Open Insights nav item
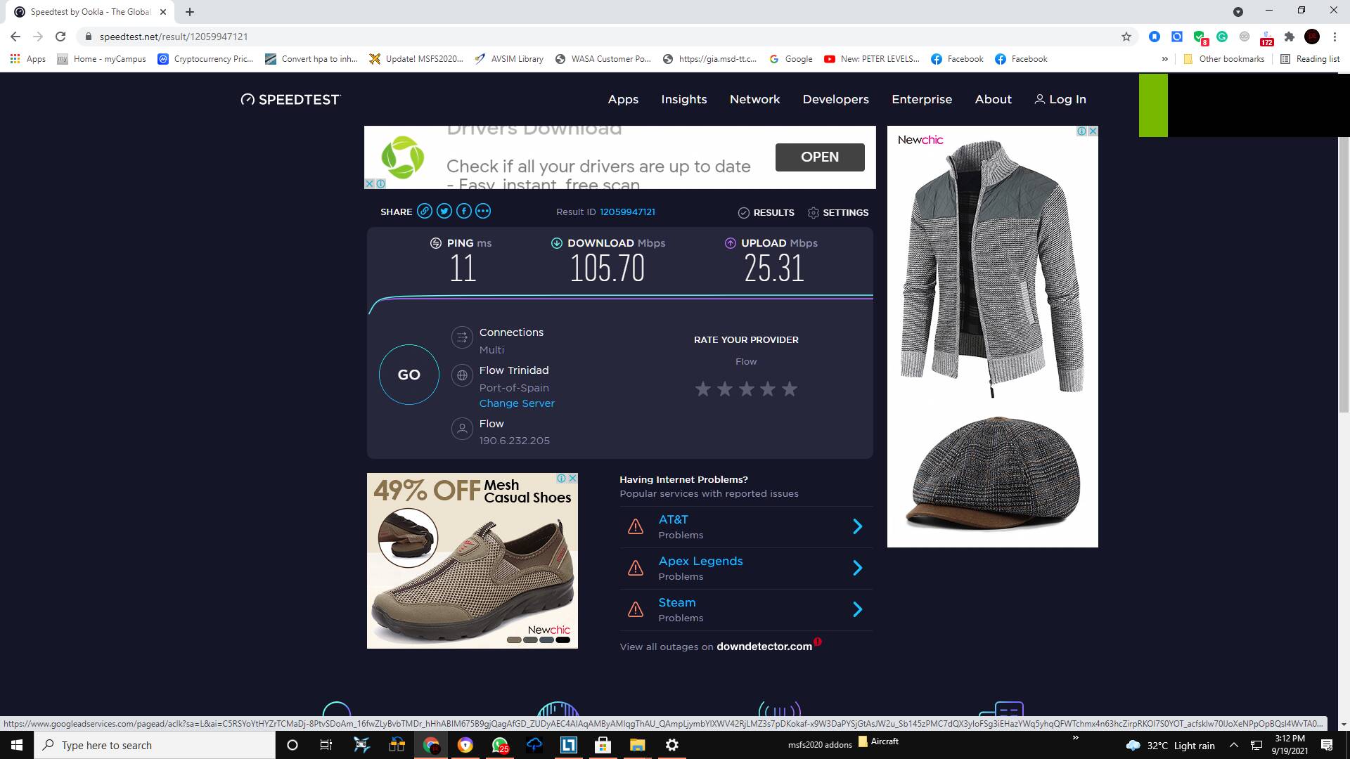The width and height of the screenshot is (1350, 759). [x=684, y=99]
